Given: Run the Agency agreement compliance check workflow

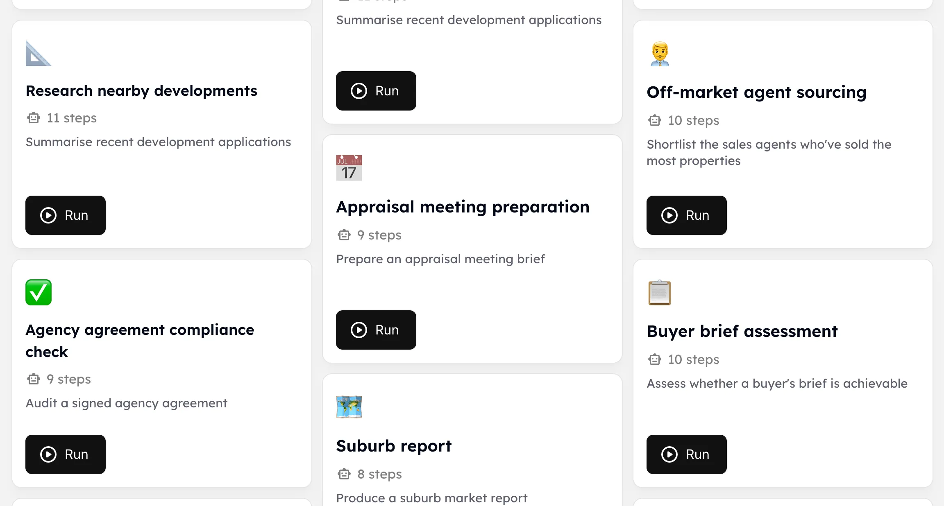Looking at the screenshot, I should pyautogui.click(x=66, y=454).
